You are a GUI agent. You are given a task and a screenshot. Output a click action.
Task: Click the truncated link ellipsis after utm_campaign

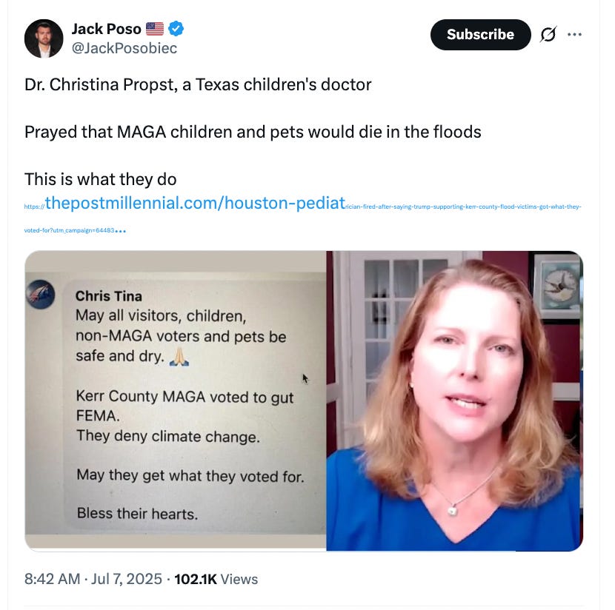coord(121,231)
